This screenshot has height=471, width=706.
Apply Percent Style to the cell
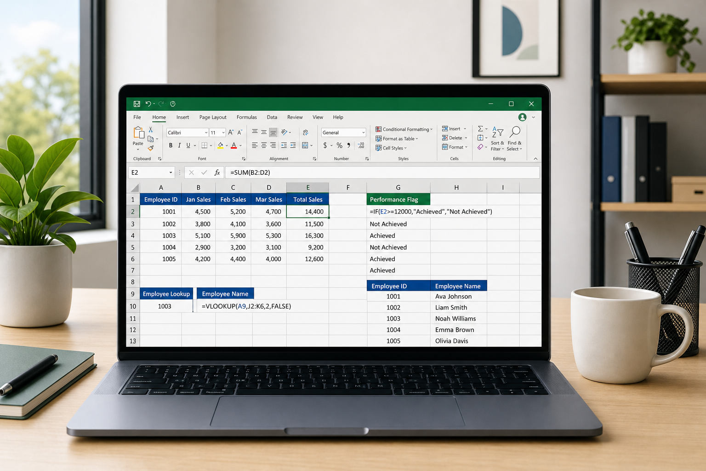click(339, 145)
